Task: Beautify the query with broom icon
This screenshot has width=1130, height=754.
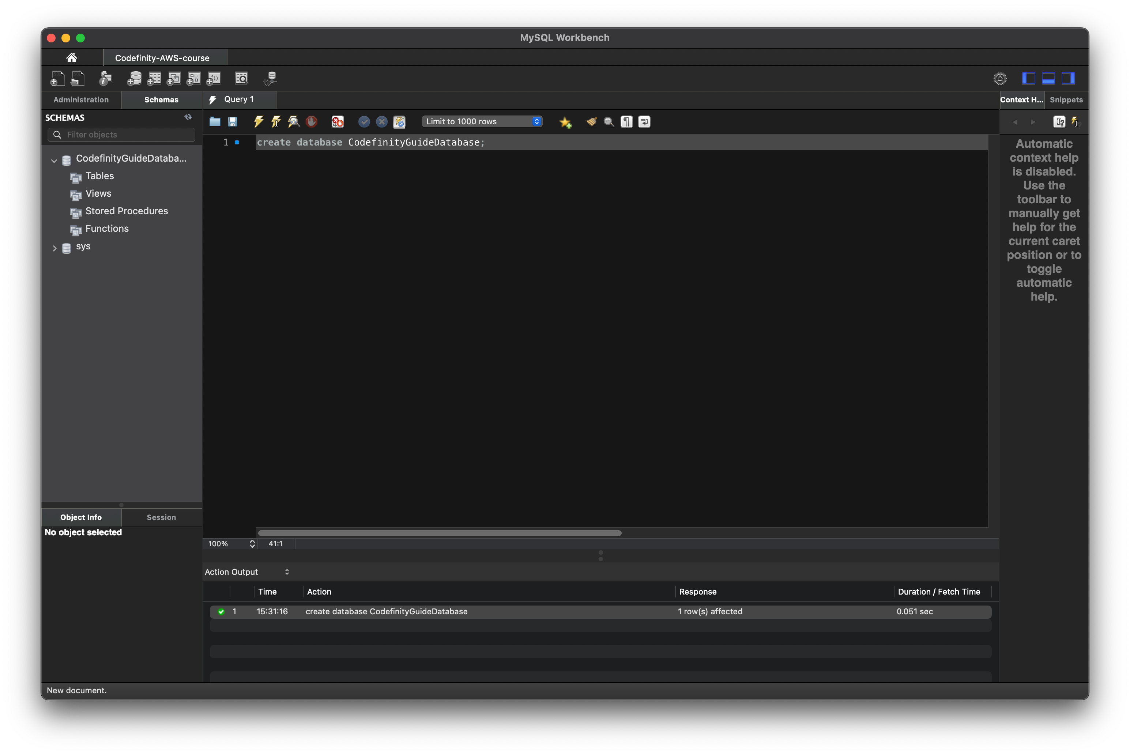Action: [591, 122]
